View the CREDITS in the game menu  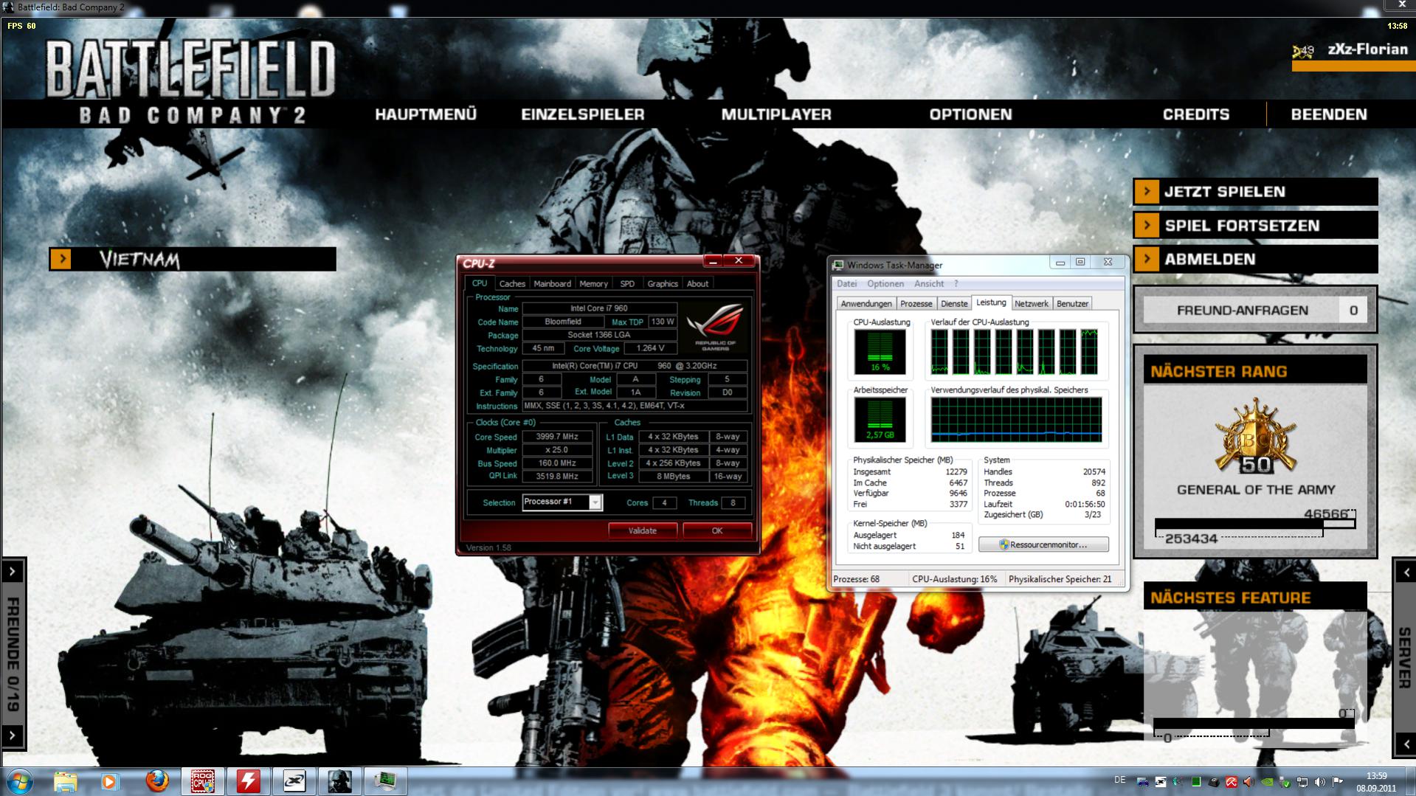click(1196, 114)
